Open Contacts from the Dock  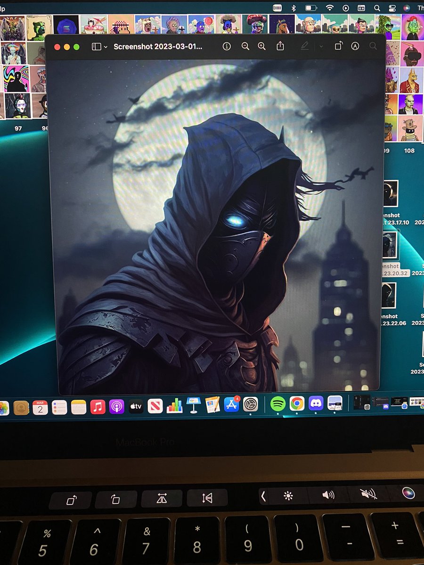pos(22,407)
